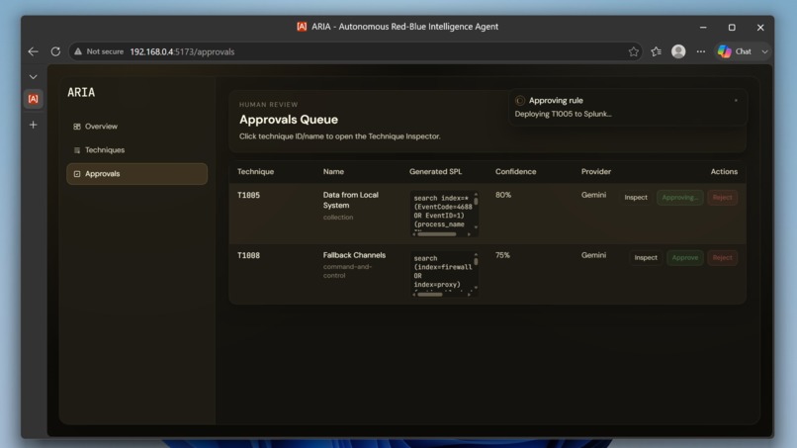Open the favorites list icon
The height and width of the screenshot is (448, 797).
(657, 51)
